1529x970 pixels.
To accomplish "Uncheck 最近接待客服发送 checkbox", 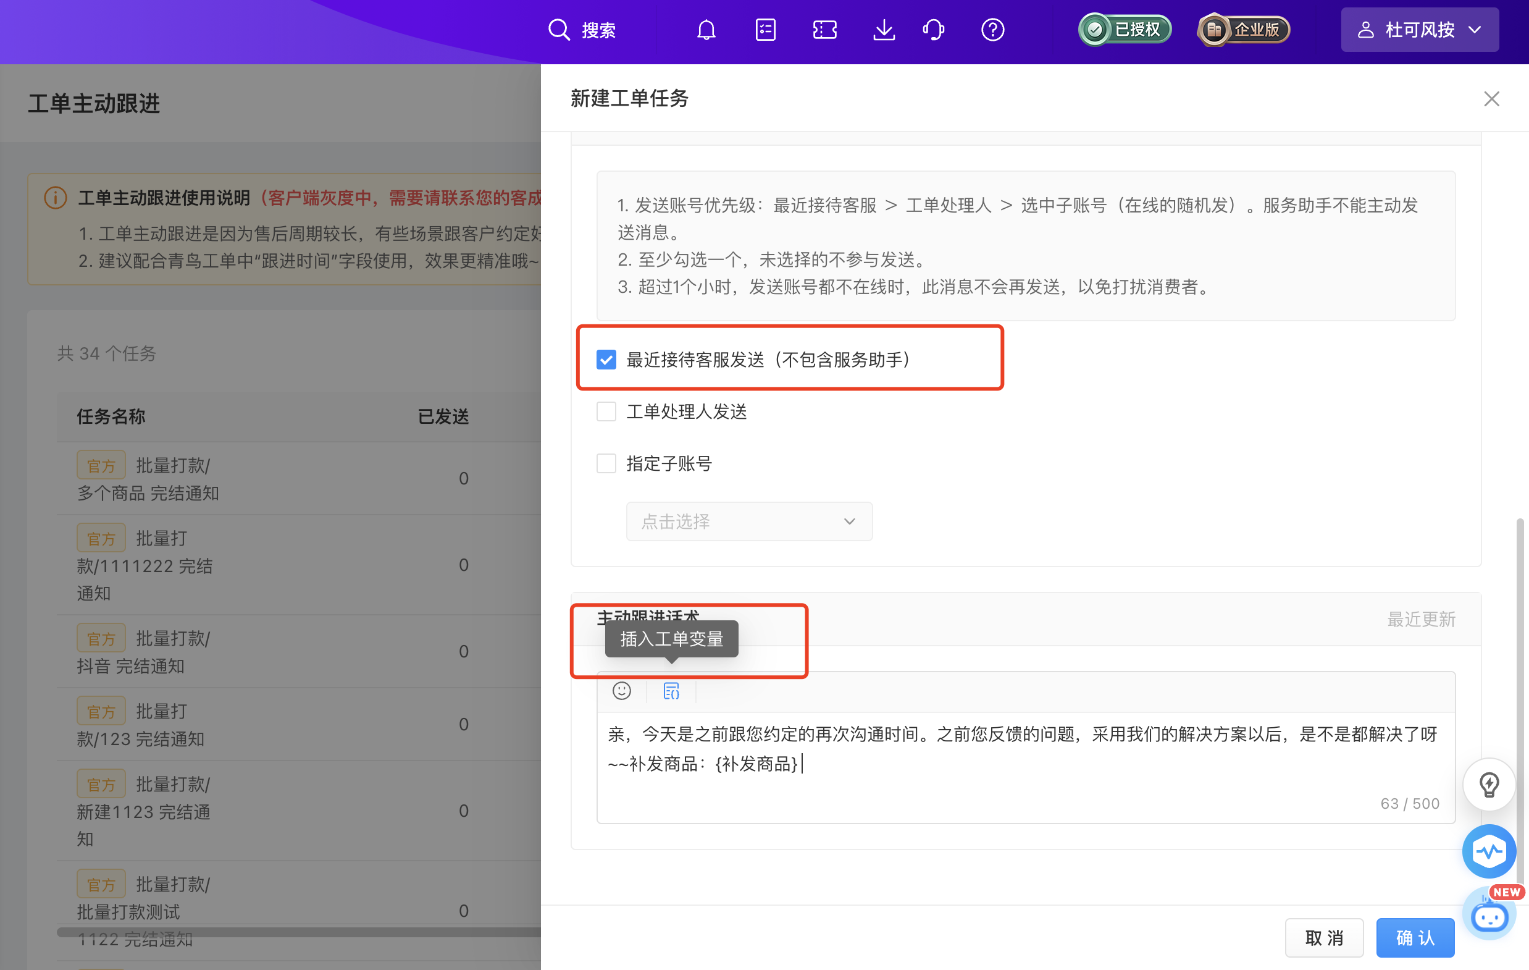I will (606, 360).
